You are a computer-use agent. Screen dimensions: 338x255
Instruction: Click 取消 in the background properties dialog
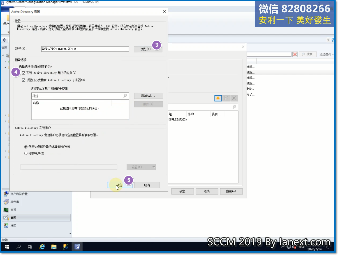coord(207,191)
